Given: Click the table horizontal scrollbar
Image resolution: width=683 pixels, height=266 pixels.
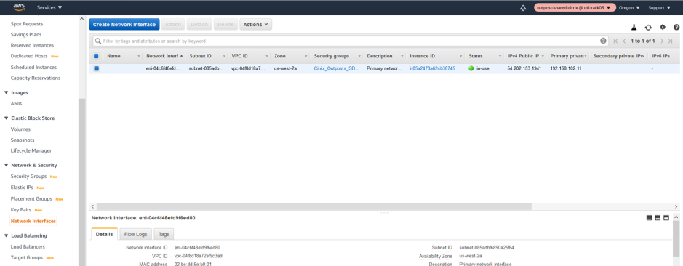Looking at the screenshot, I should (313, 206).
